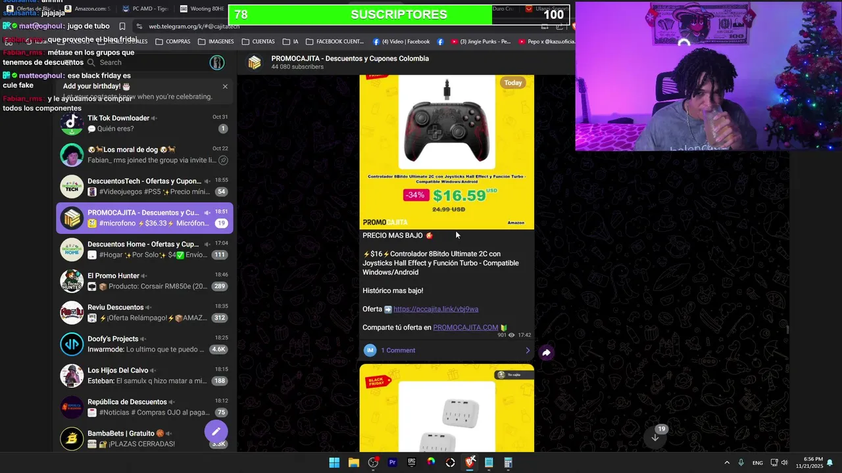Switch to the PC AMD browser tab
The image size is (842, 473).
click(145, 9)
